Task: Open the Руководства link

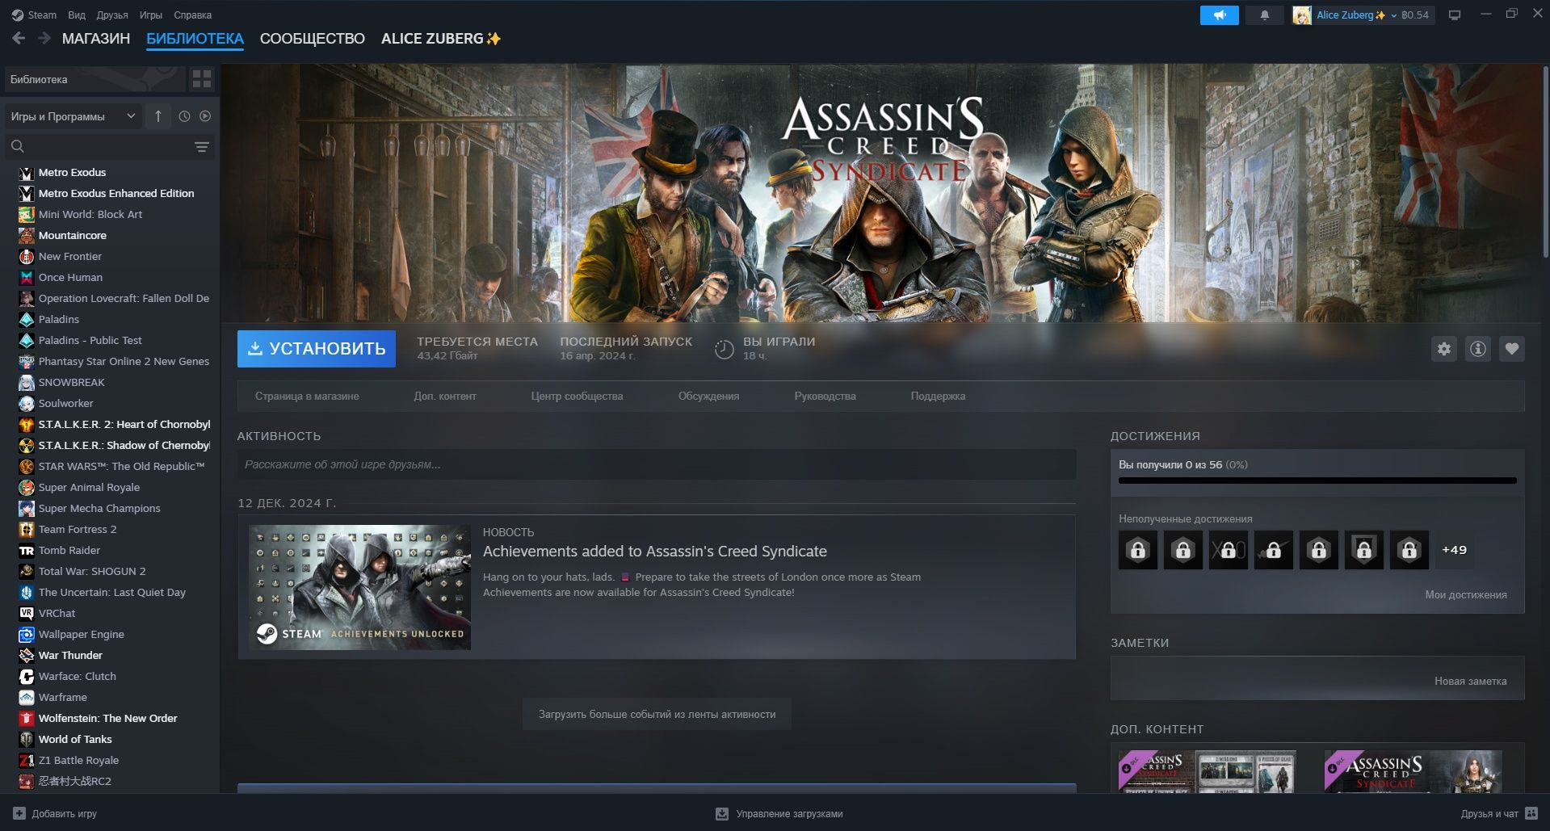Action: tap(825, 397)
